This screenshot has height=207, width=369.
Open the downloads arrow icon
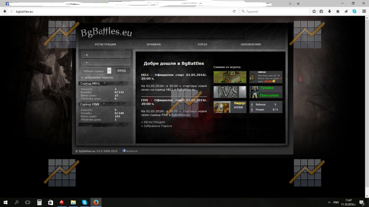coord(329,11)
